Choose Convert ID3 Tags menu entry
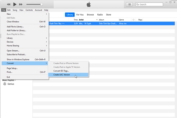The image size is (177, 118). pyautogui.click(x=61, y=71)
